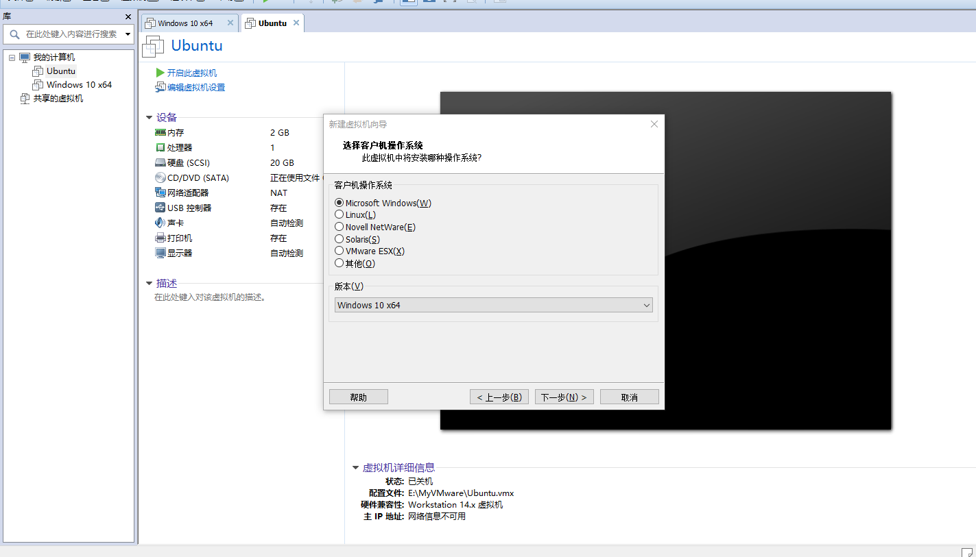This screenshot has height=557, width=976.
Task: Click the 声卡 sound card icon
Action: tap(160, 223)
